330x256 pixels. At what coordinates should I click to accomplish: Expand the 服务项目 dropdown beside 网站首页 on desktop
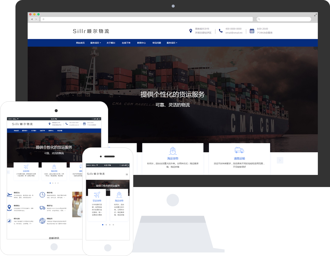(96, 43)
